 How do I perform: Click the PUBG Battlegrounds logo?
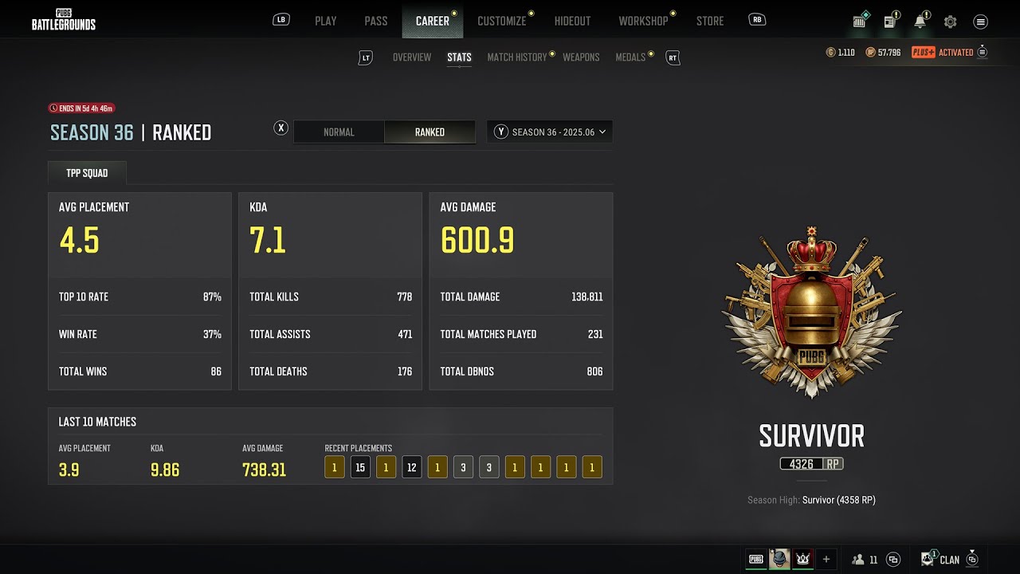64,20
